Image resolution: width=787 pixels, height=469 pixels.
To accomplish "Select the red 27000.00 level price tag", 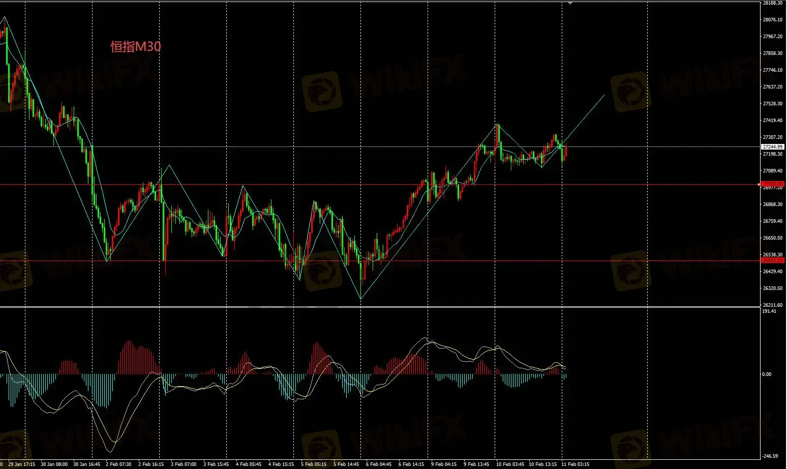I will click(773, 184).
